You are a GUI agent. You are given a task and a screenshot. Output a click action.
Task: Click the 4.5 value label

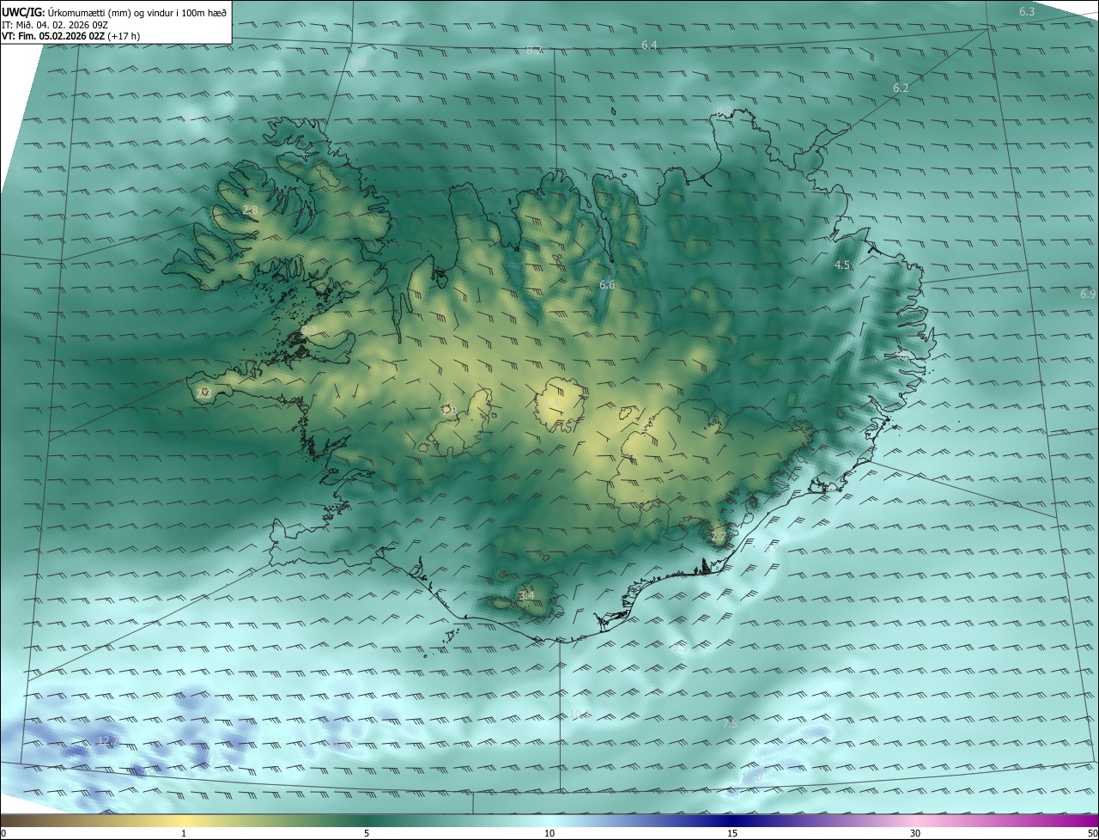pyautogui.click(x=842, y=265)
